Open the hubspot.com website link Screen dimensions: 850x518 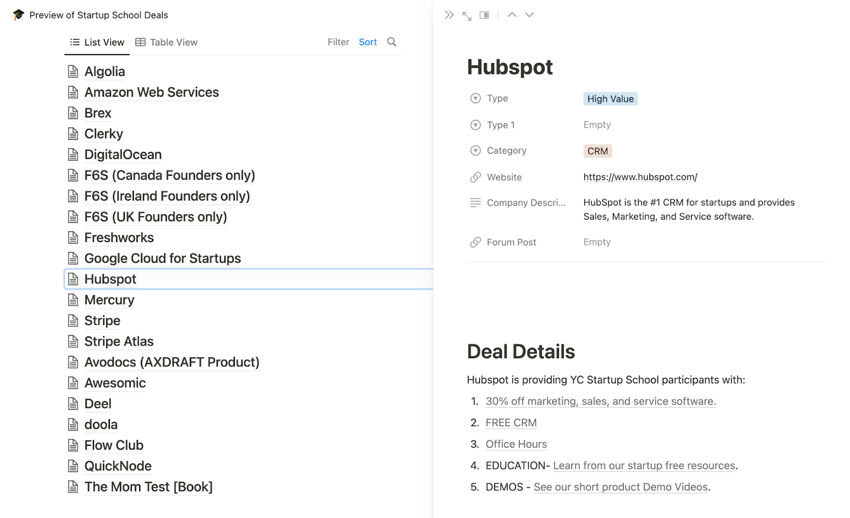click(x=640, y=177)
